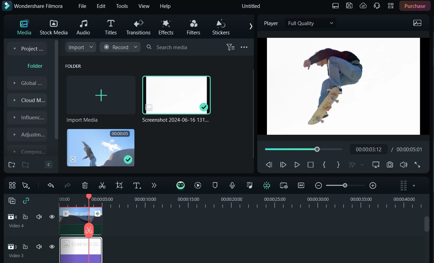
Task: Delete the selected clip with the trash icon
Action: (85, 185)
